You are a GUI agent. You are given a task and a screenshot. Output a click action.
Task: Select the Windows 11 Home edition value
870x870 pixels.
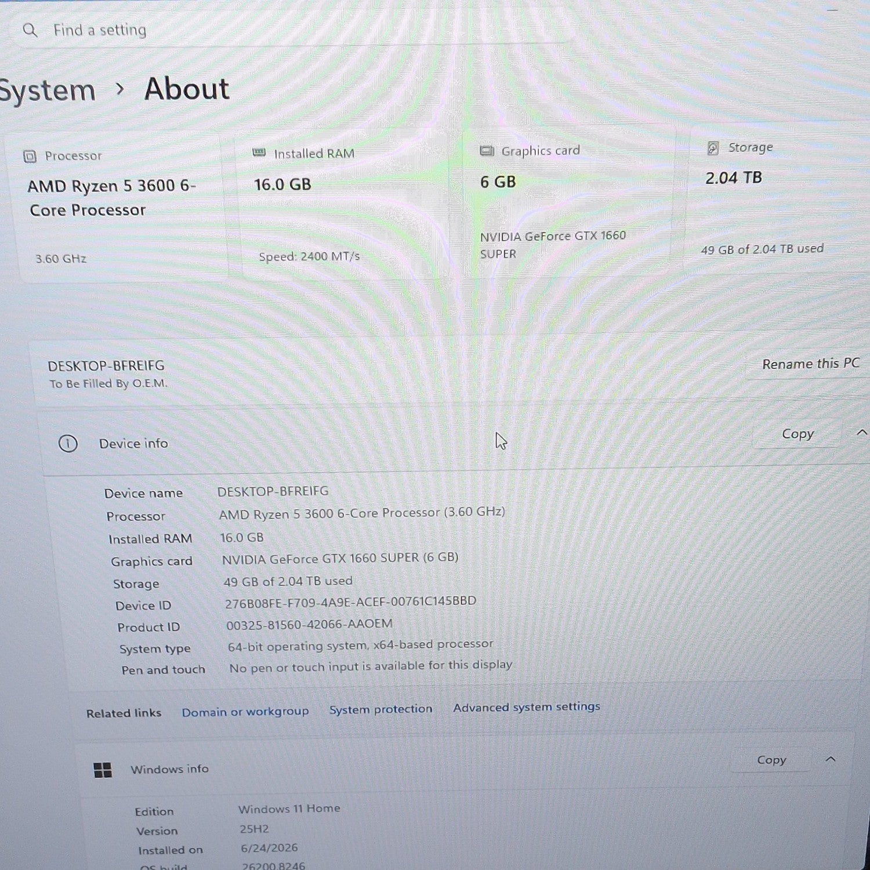click(x=289, y=809)
